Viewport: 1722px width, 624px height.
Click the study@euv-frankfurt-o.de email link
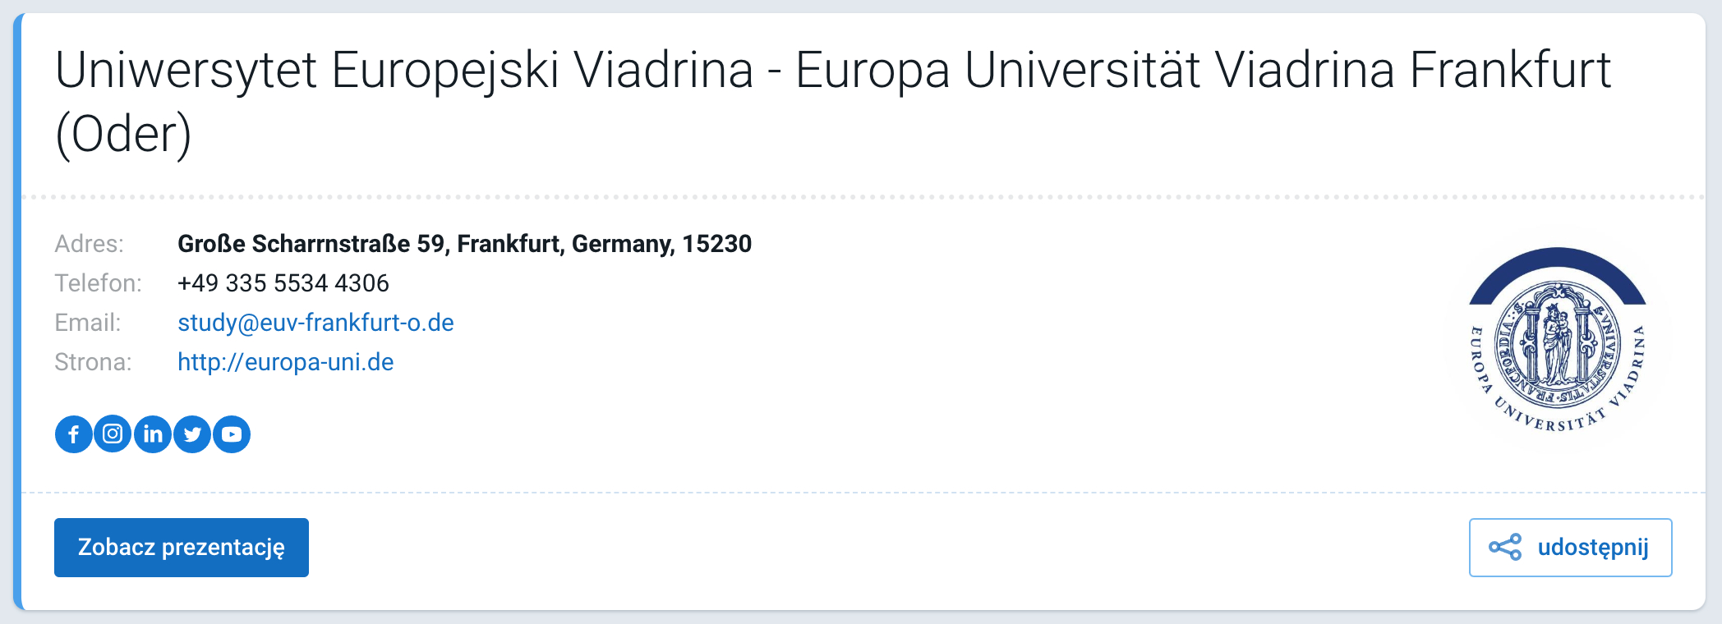(315, 323)
